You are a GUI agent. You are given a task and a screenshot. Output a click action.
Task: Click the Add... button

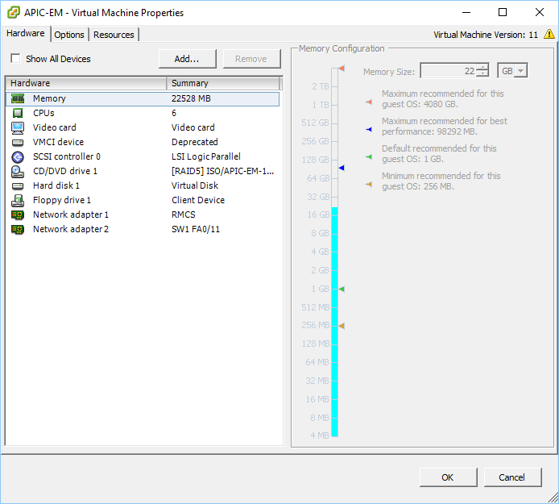(x=187, y=59)
